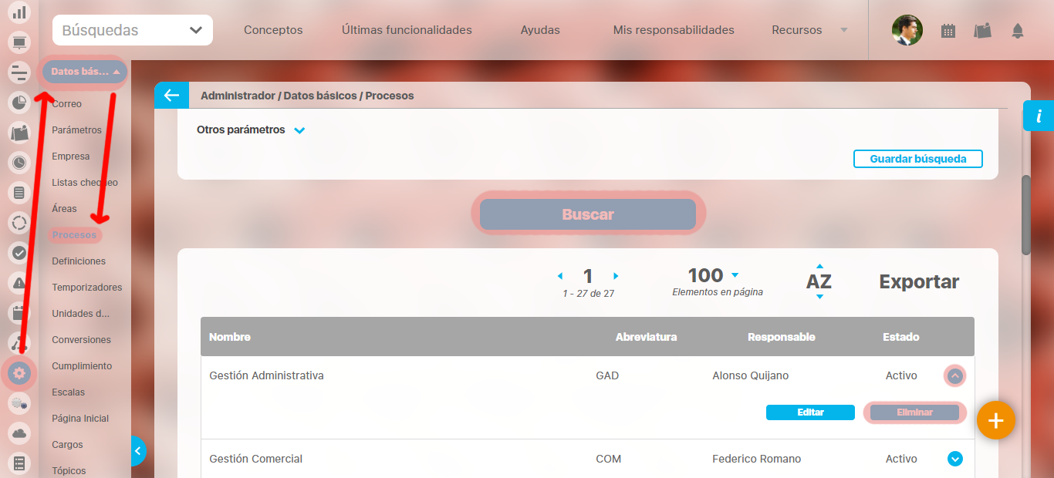Click Editar for Gestión Administrativa

[810, 412]
